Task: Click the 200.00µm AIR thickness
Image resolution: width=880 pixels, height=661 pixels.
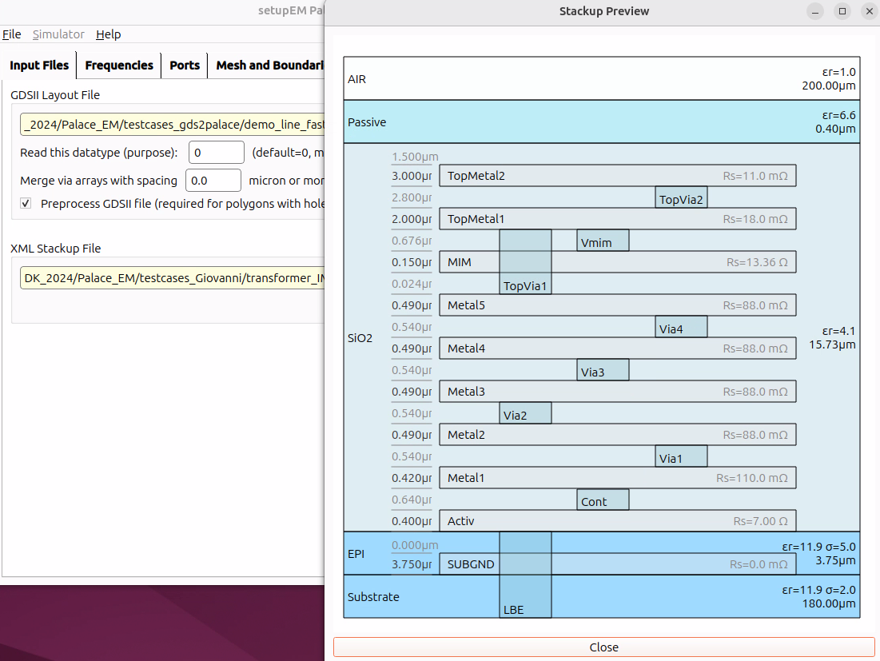Action: point(829,86)
